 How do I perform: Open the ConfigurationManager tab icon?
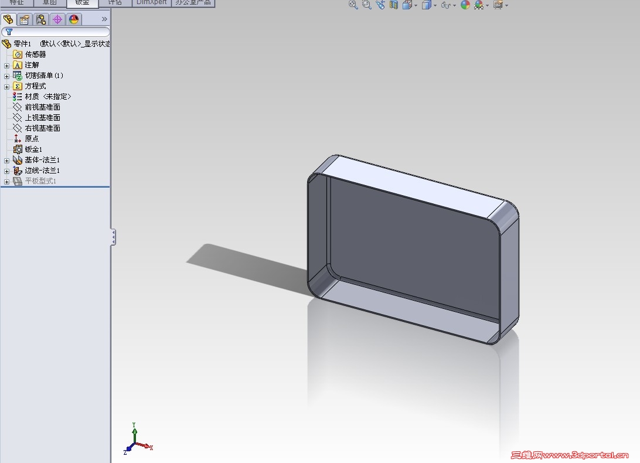pyautogui.click(x=41, y=19)
